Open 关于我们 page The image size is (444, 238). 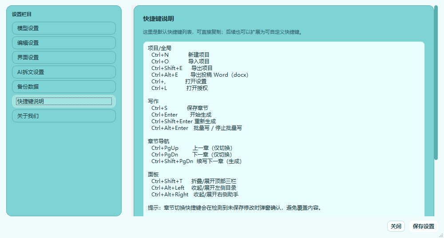(x=63, y=116)
